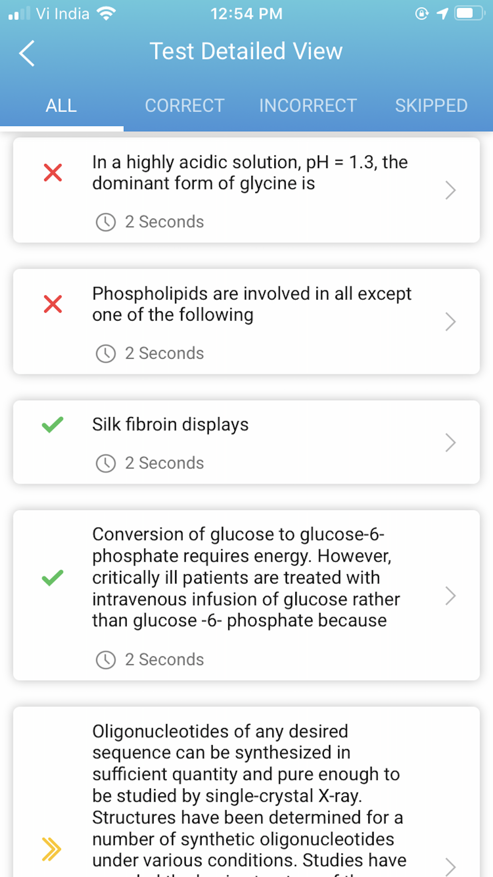
Task: Expand Silk fibroin question via right chevron
Action: coord(450,442)
